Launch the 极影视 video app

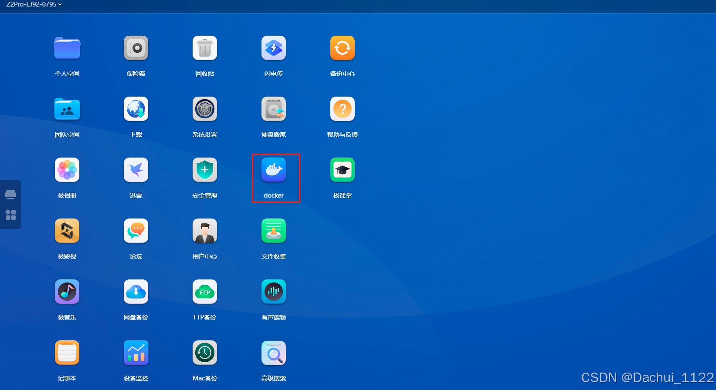pyautogui.click(x=67, y=231)
